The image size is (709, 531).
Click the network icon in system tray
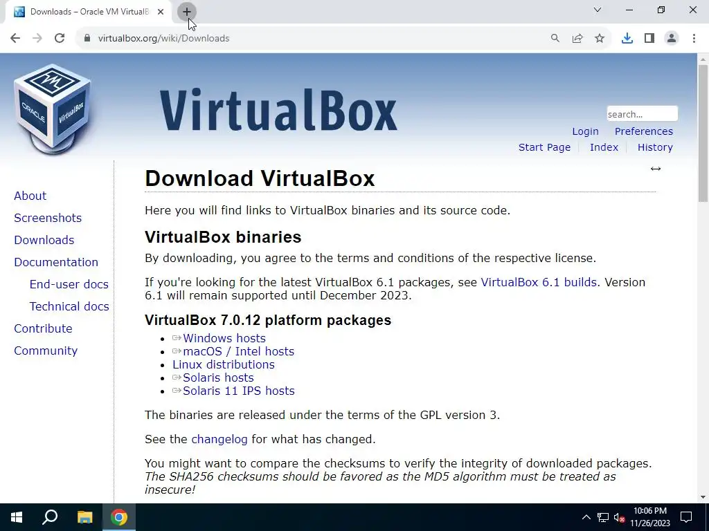click(x=603, y=517)
